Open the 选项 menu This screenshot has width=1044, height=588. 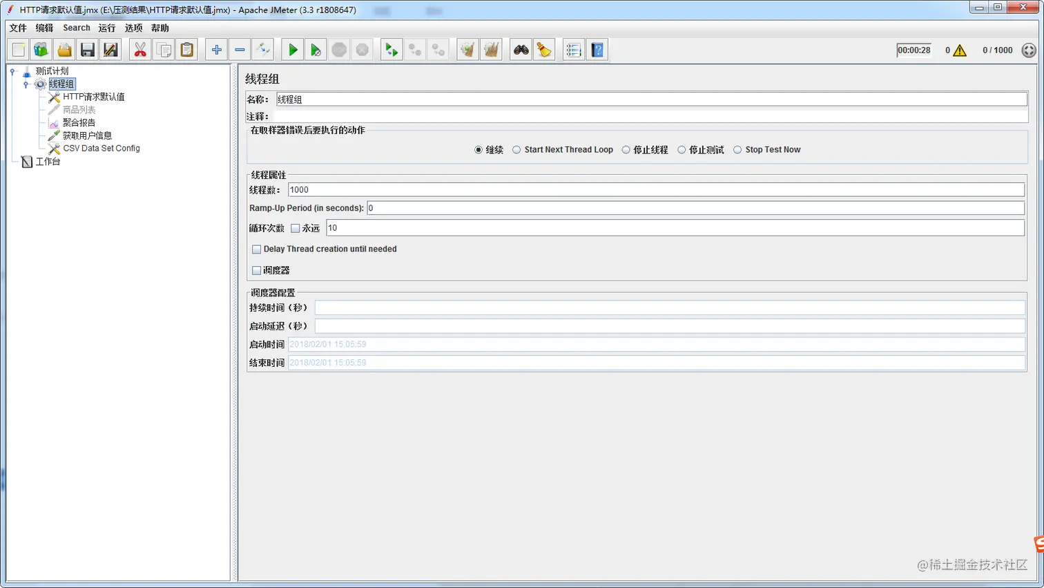point(133,28)
